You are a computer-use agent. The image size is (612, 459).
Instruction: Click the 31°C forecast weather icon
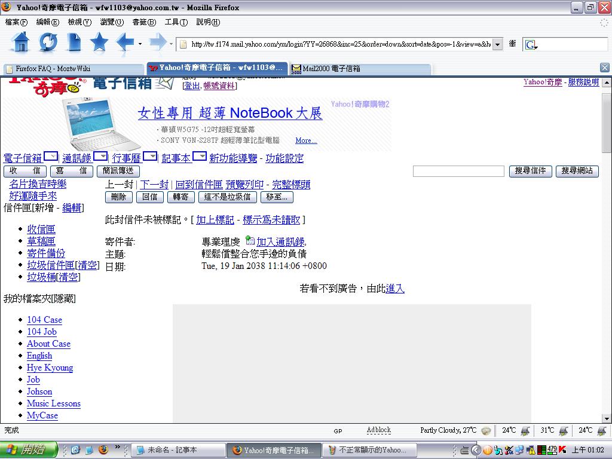(564, 430)
